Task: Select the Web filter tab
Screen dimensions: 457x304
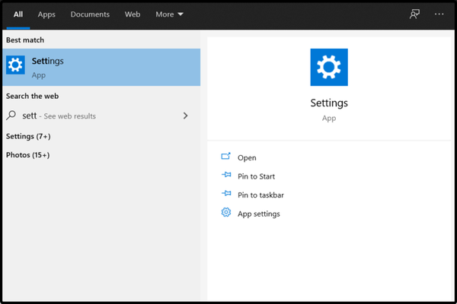Action: tap(133, 14)
